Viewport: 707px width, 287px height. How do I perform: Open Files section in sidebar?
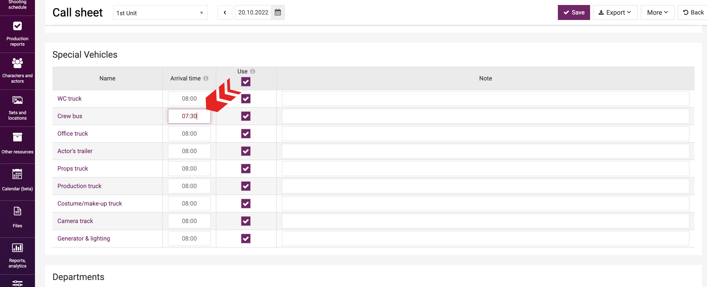(17, 218)
